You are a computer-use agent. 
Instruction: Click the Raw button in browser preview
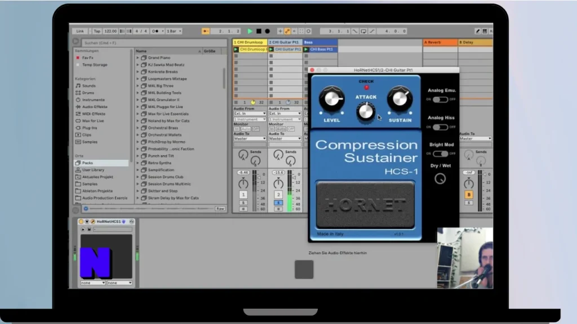(220, 209)
